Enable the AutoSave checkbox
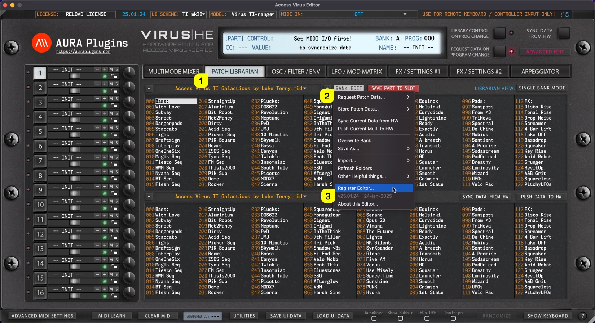Image resolution: width=595 pixels, height=323 pixels. [374, 318]
